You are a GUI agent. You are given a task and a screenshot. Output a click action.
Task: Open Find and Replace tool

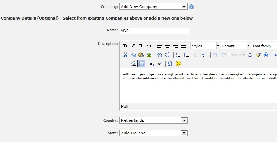167,55
